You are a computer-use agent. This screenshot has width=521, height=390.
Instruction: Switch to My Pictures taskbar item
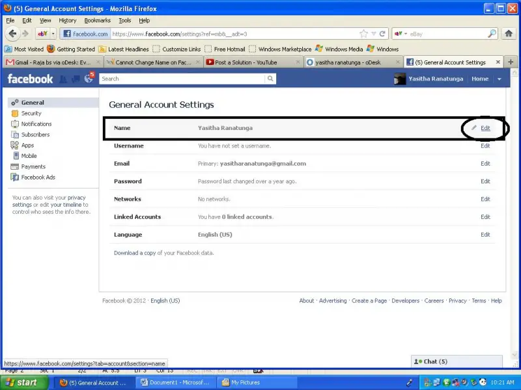pyautogui.click(x=257, y=382)
